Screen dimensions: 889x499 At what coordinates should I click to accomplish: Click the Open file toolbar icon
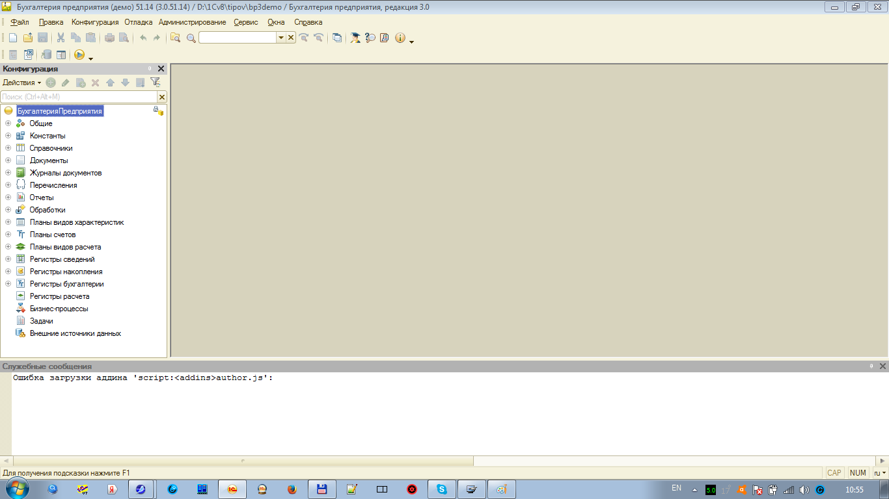(x=28, y=38)
